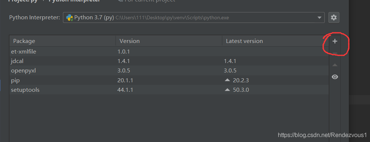The height and width of the screenshot is (142, 370).
Task: Sort by the Latest version column header
Action: coord(275,41)
